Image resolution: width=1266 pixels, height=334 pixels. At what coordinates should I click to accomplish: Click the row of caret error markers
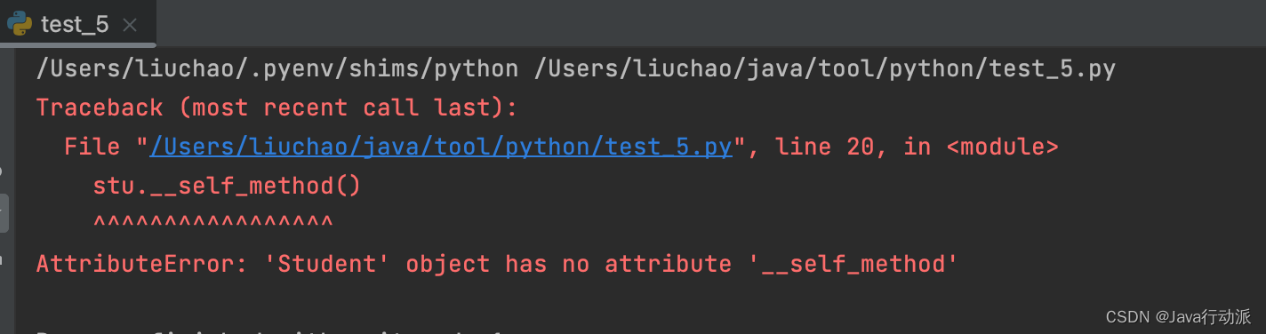click(x=212, y=223)
